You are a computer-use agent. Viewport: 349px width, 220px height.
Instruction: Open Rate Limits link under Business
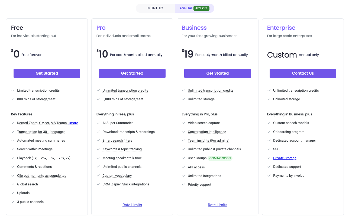coord(218,205)
